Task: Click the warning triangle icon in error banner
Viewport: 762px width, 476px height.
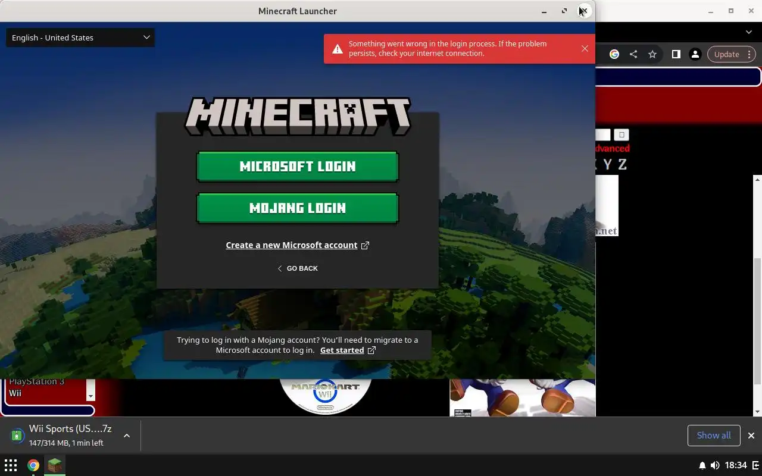Action: tap(338, 49)
